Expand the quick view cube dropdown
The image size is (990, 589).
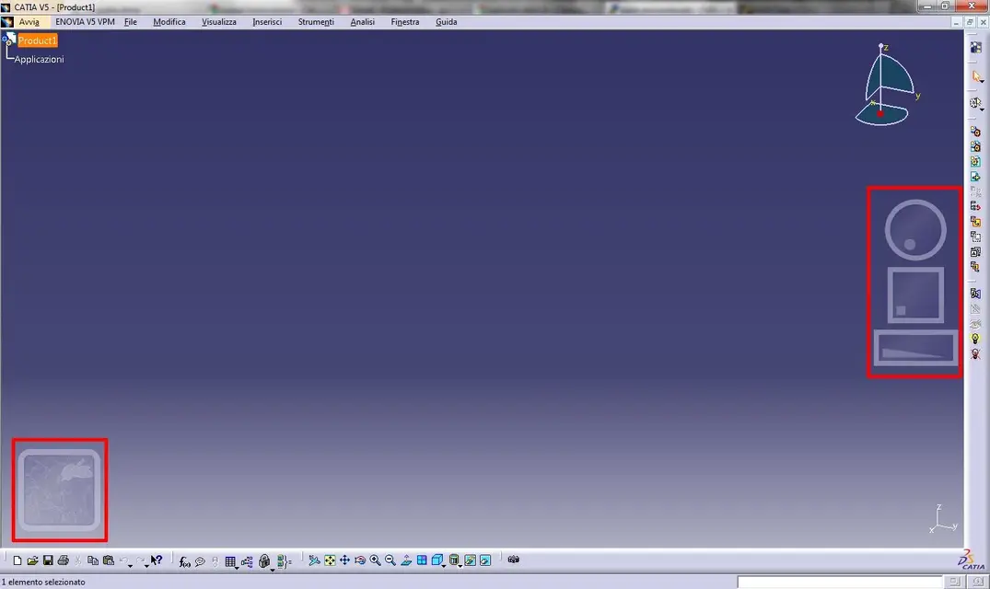point(444,566)
